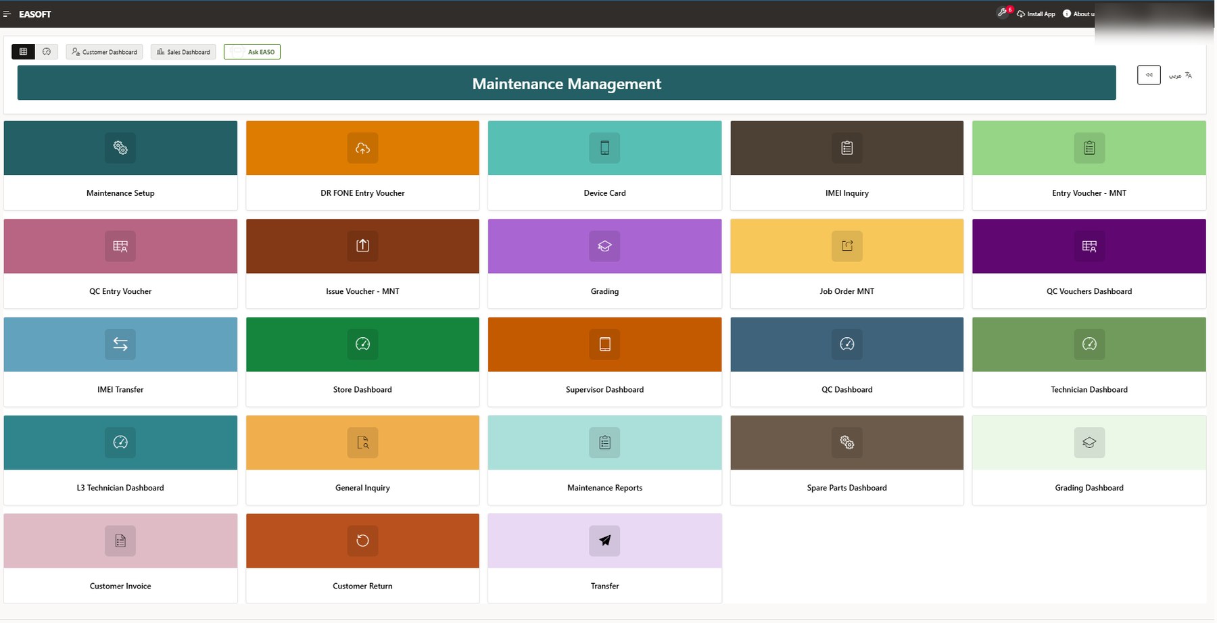Open the Technician Dashboard gauge icon
Screen dimensions: 1217x623
click(1089, 344)
